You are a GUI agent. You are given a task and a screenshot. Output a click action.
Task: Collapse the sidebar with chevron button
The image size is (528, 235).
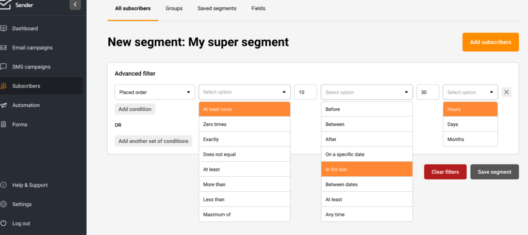75,5
